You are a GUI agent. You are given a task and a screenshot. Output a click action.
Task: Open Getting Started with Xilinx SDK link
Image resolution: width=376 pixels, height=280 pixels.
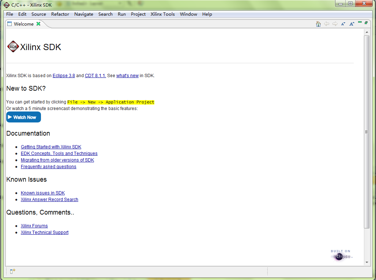pyautogui.click(x=51, y=147)
